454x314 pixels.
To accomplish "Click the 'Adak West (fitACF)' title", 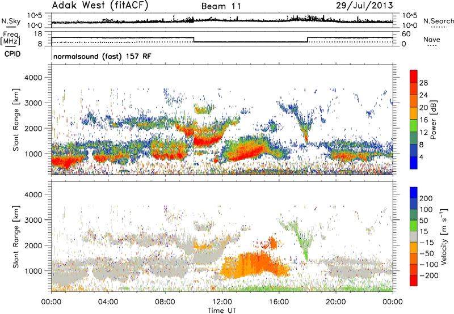I will click(x=100, y=6).
